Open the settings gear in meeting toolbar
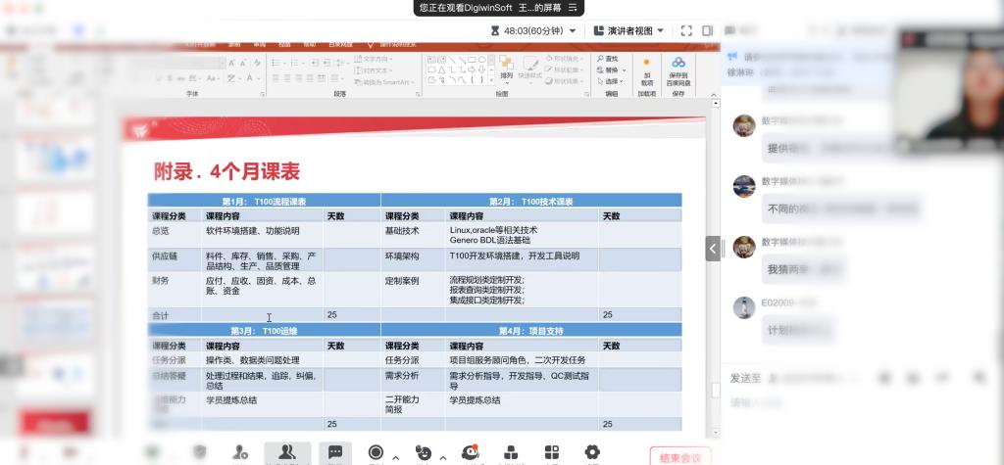This screenshot has height=465, width=1004. click(x=591, y=452)
